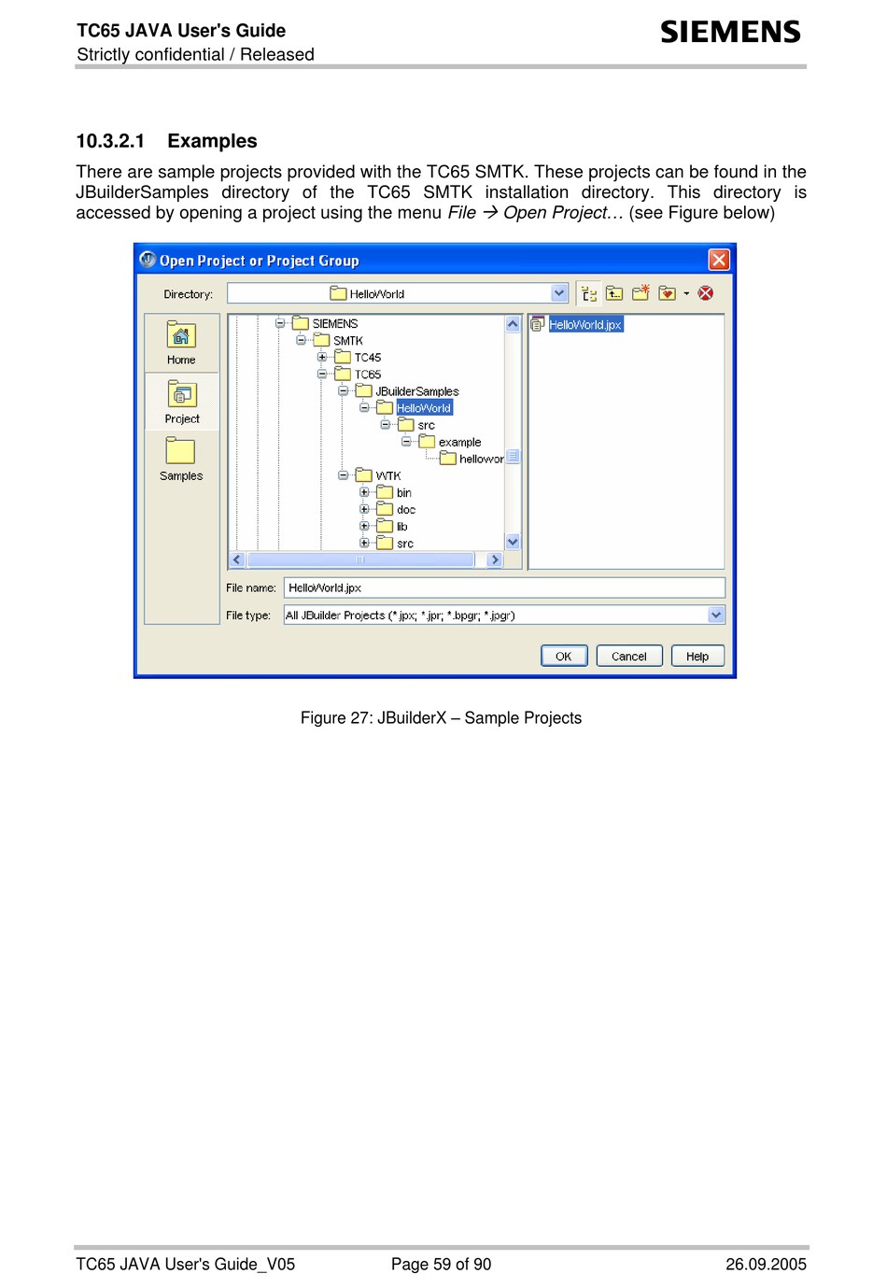Viewport: 887px width, 1288px height.
Task: Click the Project shortcut icon
Action: [181, 393]
